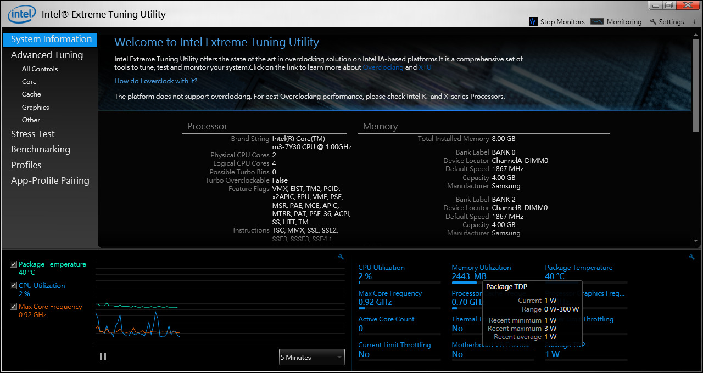
Task: Close the Intel XTU window
Action: pos(687,5)
